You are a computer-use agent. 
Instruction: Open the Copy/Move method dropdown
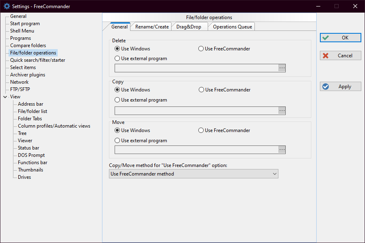pyautogui.click(x=193, y=174)
